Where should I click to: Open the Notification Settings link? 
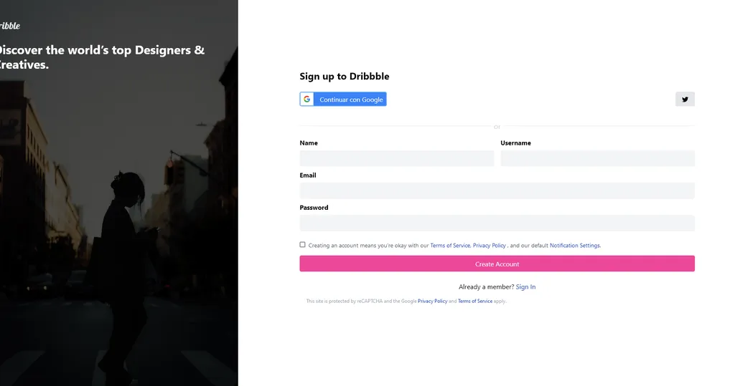tap(575, 245)
